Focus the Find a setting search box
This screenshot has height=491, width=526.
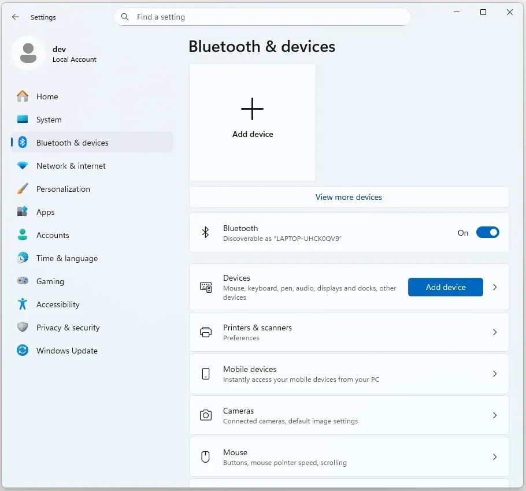(262, 17)
